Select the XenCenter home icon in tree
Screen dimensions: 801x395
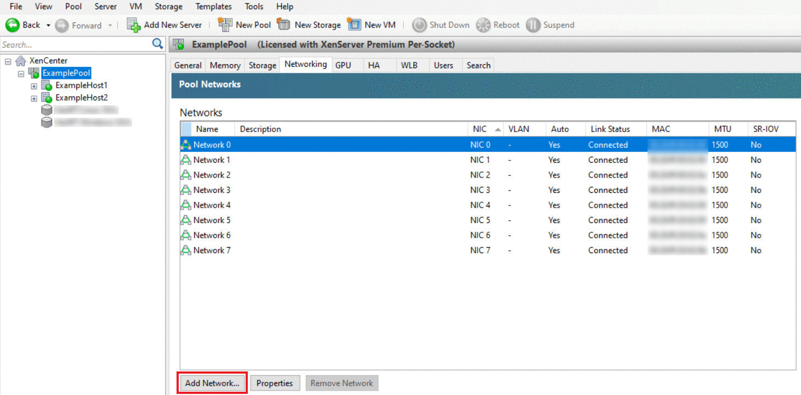[x=21, y=61]
